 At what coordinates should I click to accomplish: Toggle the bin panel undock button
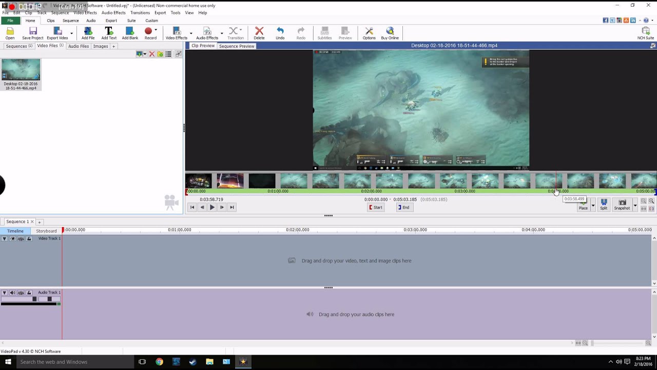click(178, 54)
